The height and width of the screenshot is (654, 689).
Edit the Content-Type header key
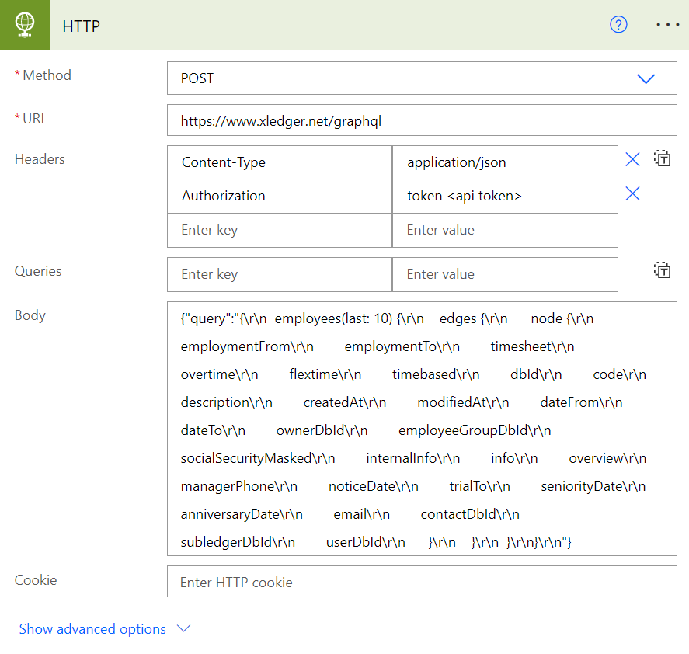(x=280, y=162)
